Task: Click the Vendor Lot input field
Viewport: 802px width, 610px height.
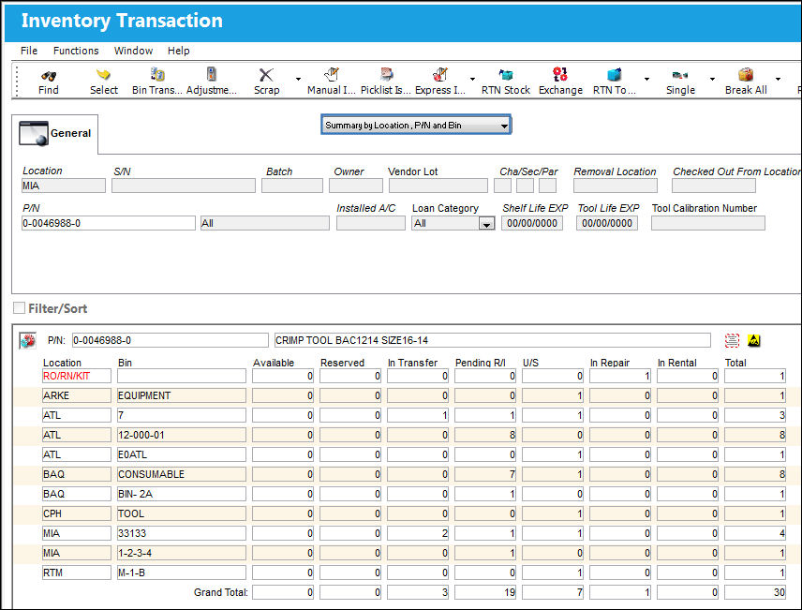Action: [438, 186]
